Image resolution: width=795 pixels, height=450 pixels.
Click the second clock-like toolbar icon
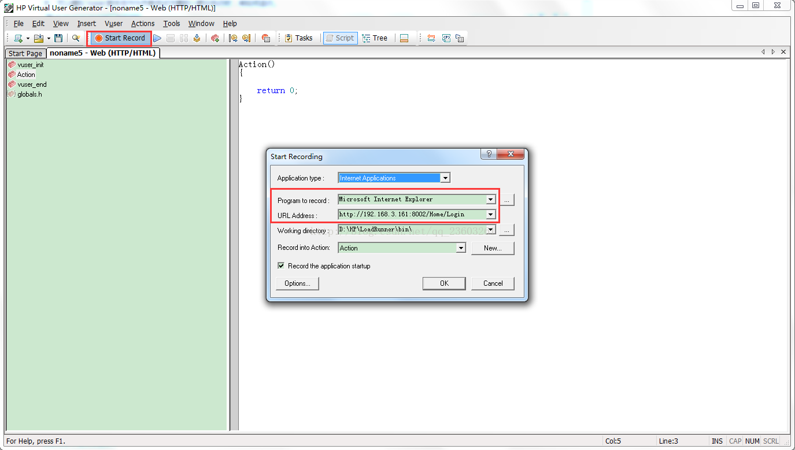(x=246, y=38)
